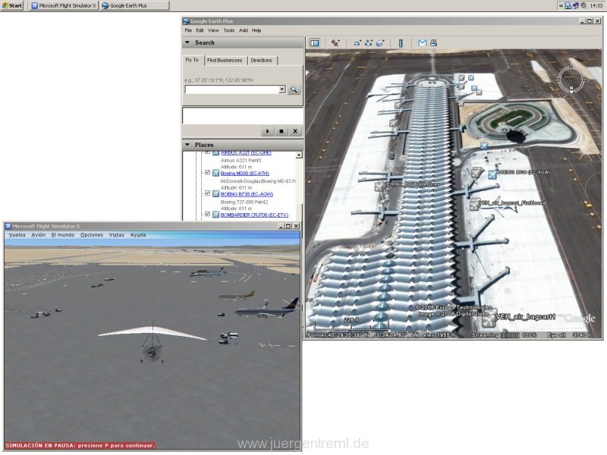The height and width of the screenshot is (455, 607).
Task: Click the Add Image Overlay icon
Action: pyautogui.click(x=380, y=43)
